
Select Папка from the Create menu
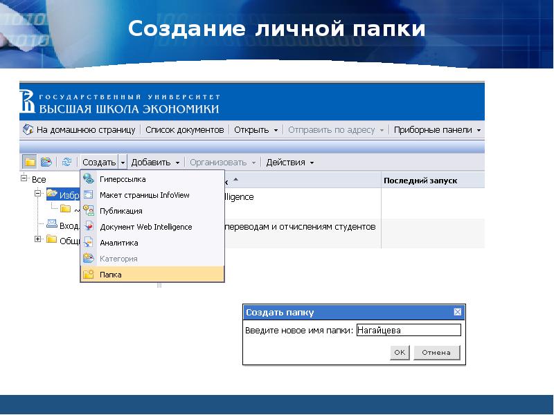pos(110,275)
